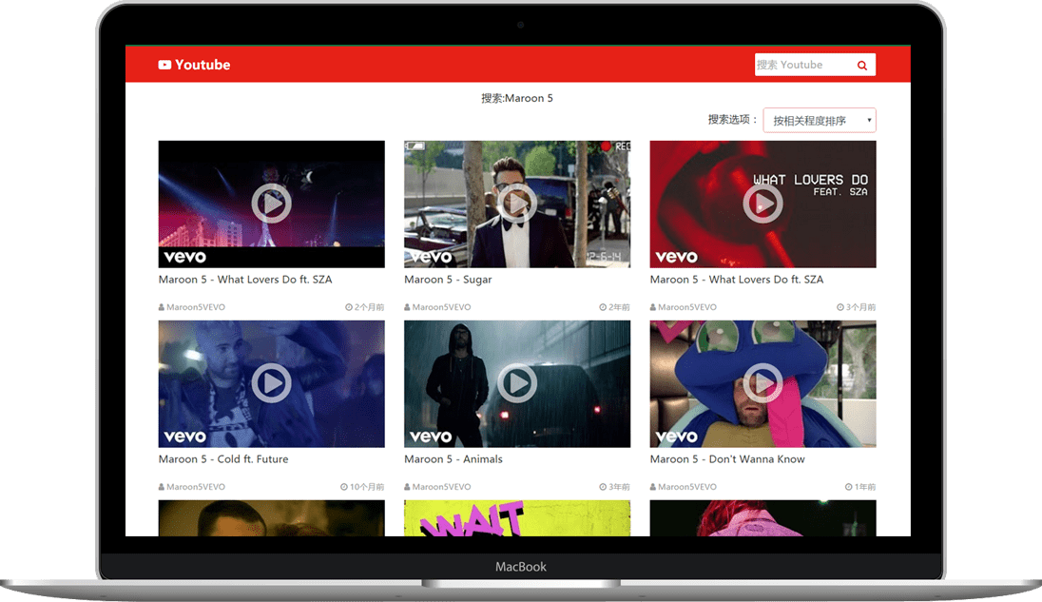Open the "Maroon 5 - Don't Wanna Know" title
Viewport: 1042px width, 602px height.
coord(727,459)
